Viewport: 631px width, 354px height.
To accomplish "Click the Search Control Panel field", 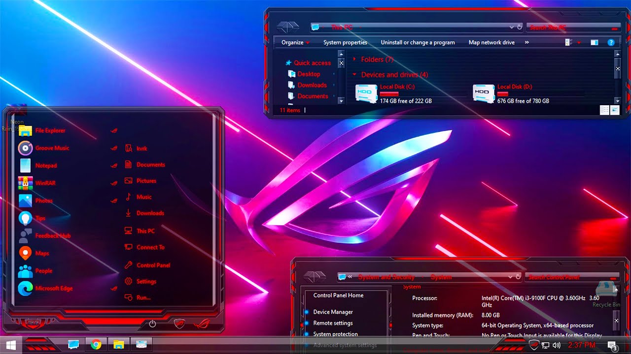I will [x=572, y=277].
